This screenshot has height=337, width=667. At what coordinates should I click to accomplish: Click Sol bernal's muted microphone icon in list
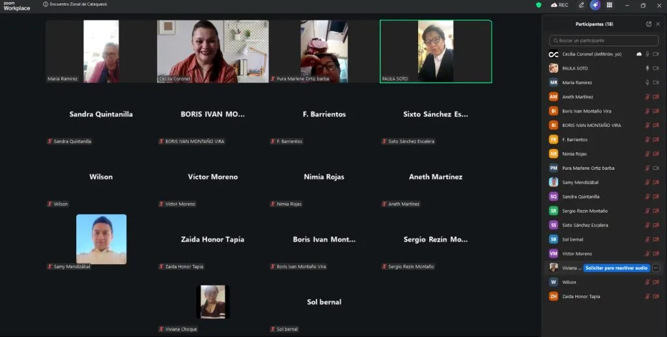click(647, 239)
